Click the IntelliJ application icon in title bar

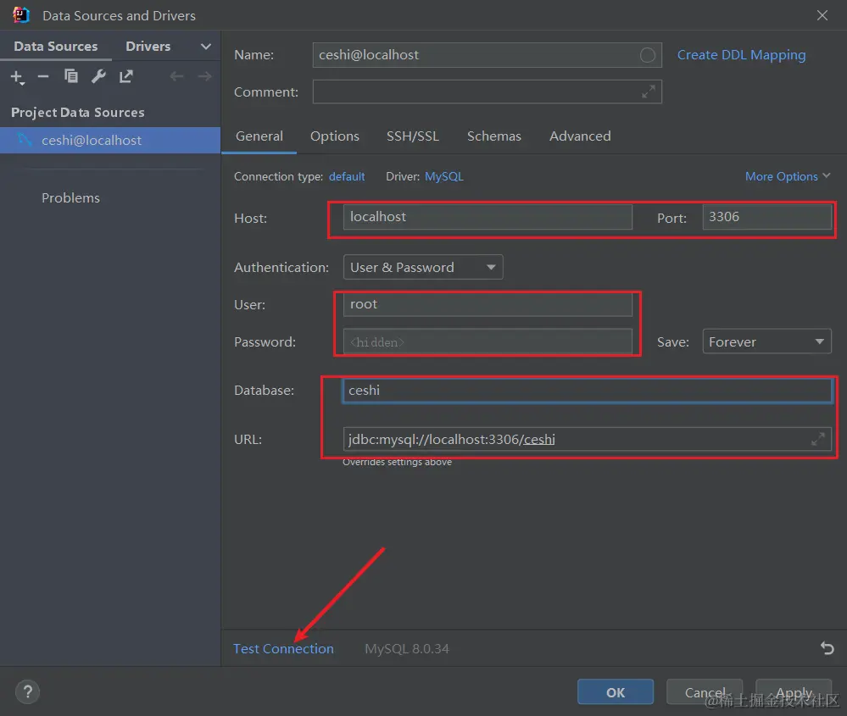click(x=20, y=15)
